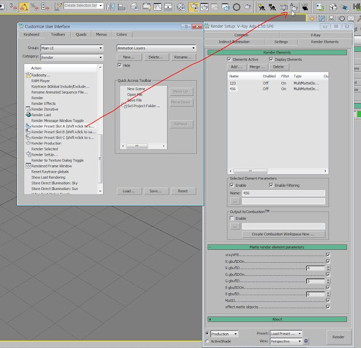
Task: Open the Group dropdown showing Main UI
Action: (72, 48)
